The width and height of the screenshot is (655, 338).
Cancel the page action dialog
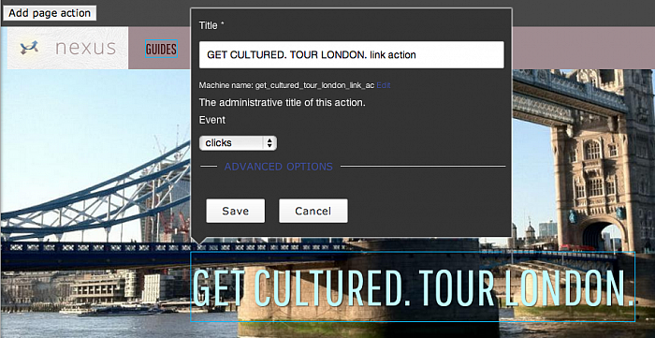(x=313, y=211)
